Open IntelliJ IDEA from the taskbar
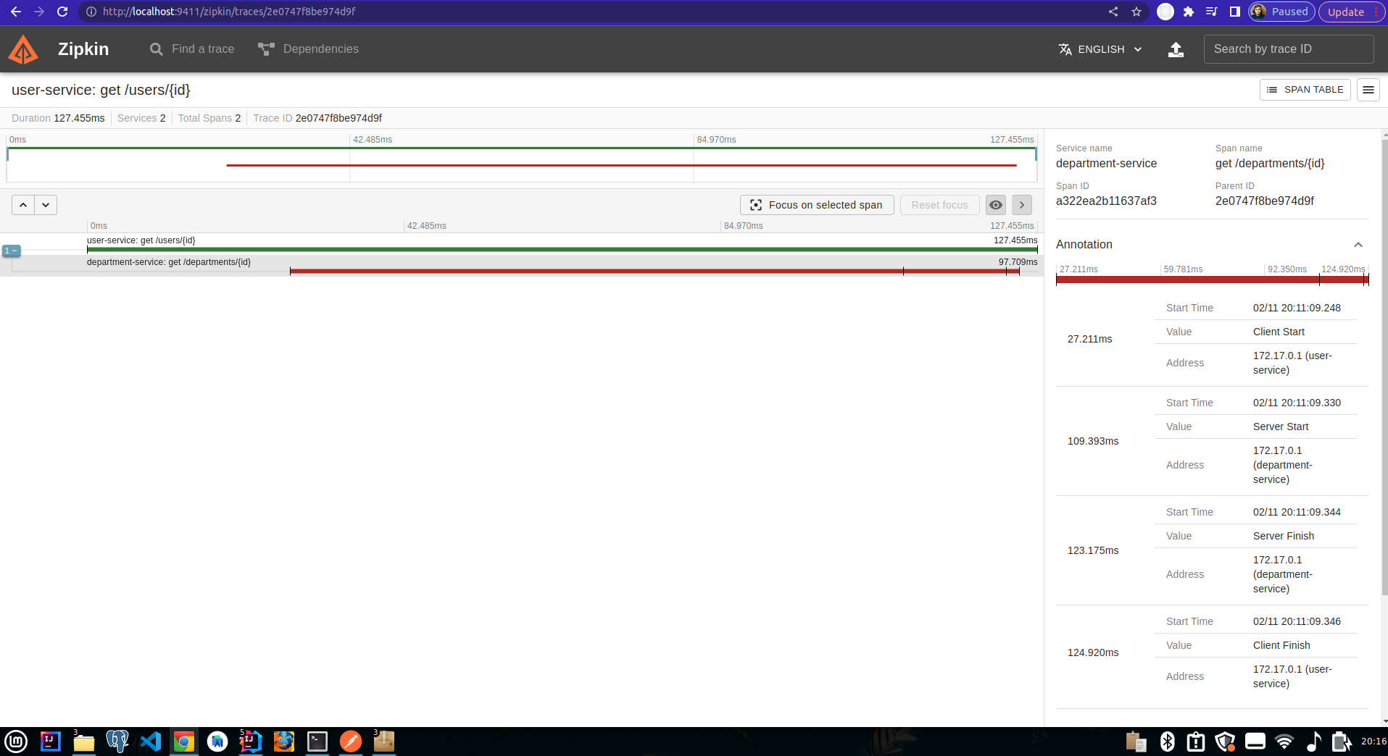Viewport: 1388px width, 756px height. pos(50,742)
